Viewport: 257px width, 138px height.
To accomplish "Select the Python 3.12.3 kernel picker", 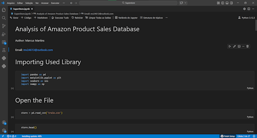I will [246, 18].
